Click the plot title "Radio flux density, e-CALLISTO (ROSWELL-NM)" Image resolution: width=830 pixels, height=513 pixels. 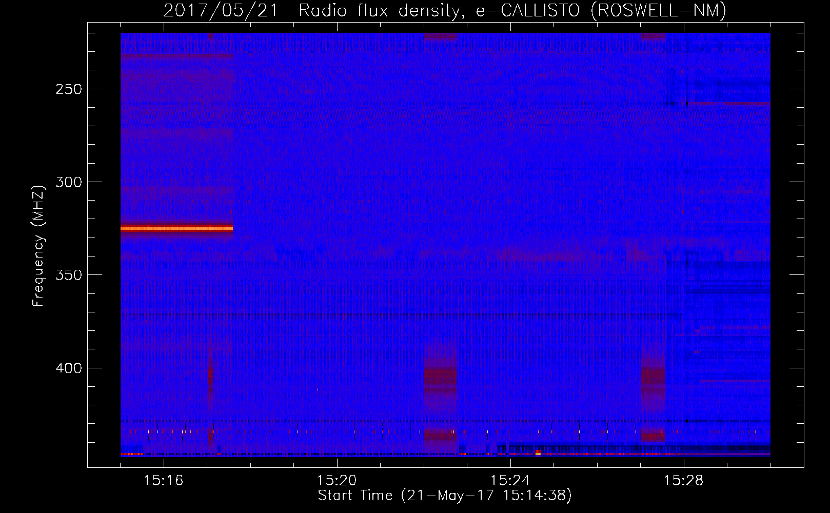(512, 10)
